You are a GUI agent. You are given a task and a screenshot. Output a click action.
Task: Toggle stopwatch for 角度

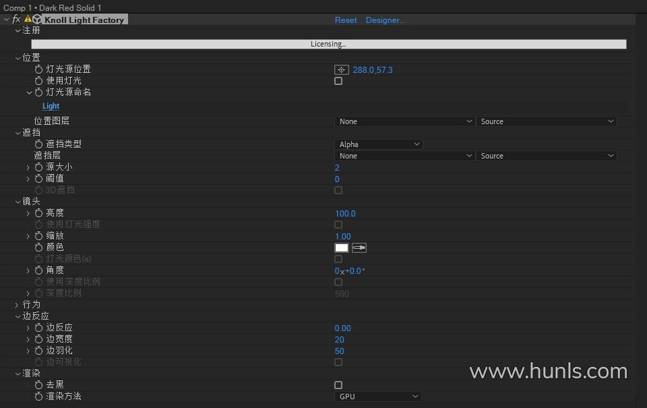[39, 270]
